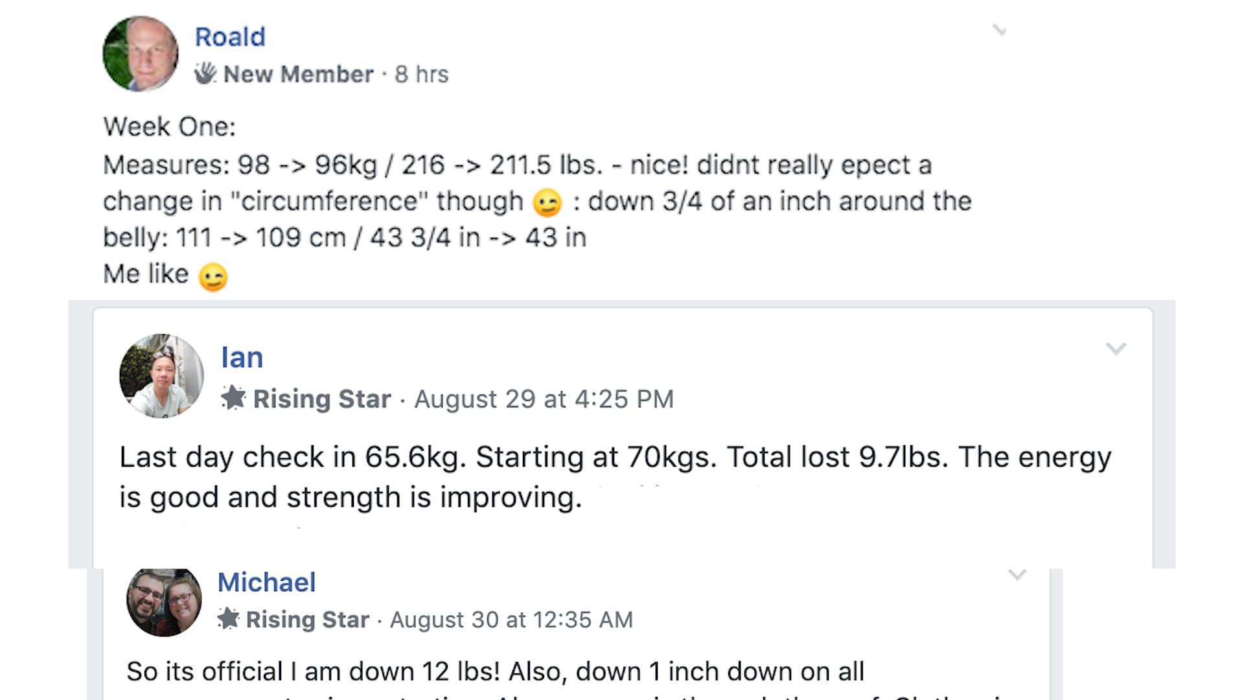Expand options chevron on Roald's post
The image size is (1244, 700).
click(1000, 30)
